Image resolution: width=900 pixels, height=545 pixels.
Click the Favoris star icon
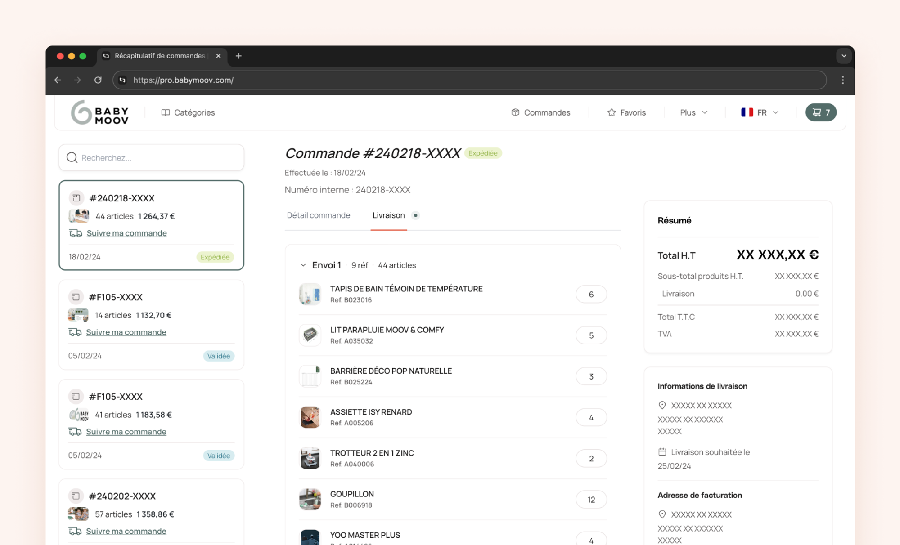[611, 112]
